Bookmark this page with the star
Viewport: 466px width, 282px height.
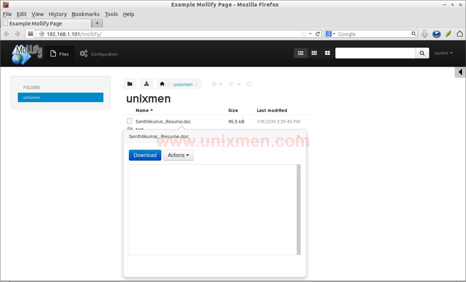304,34
